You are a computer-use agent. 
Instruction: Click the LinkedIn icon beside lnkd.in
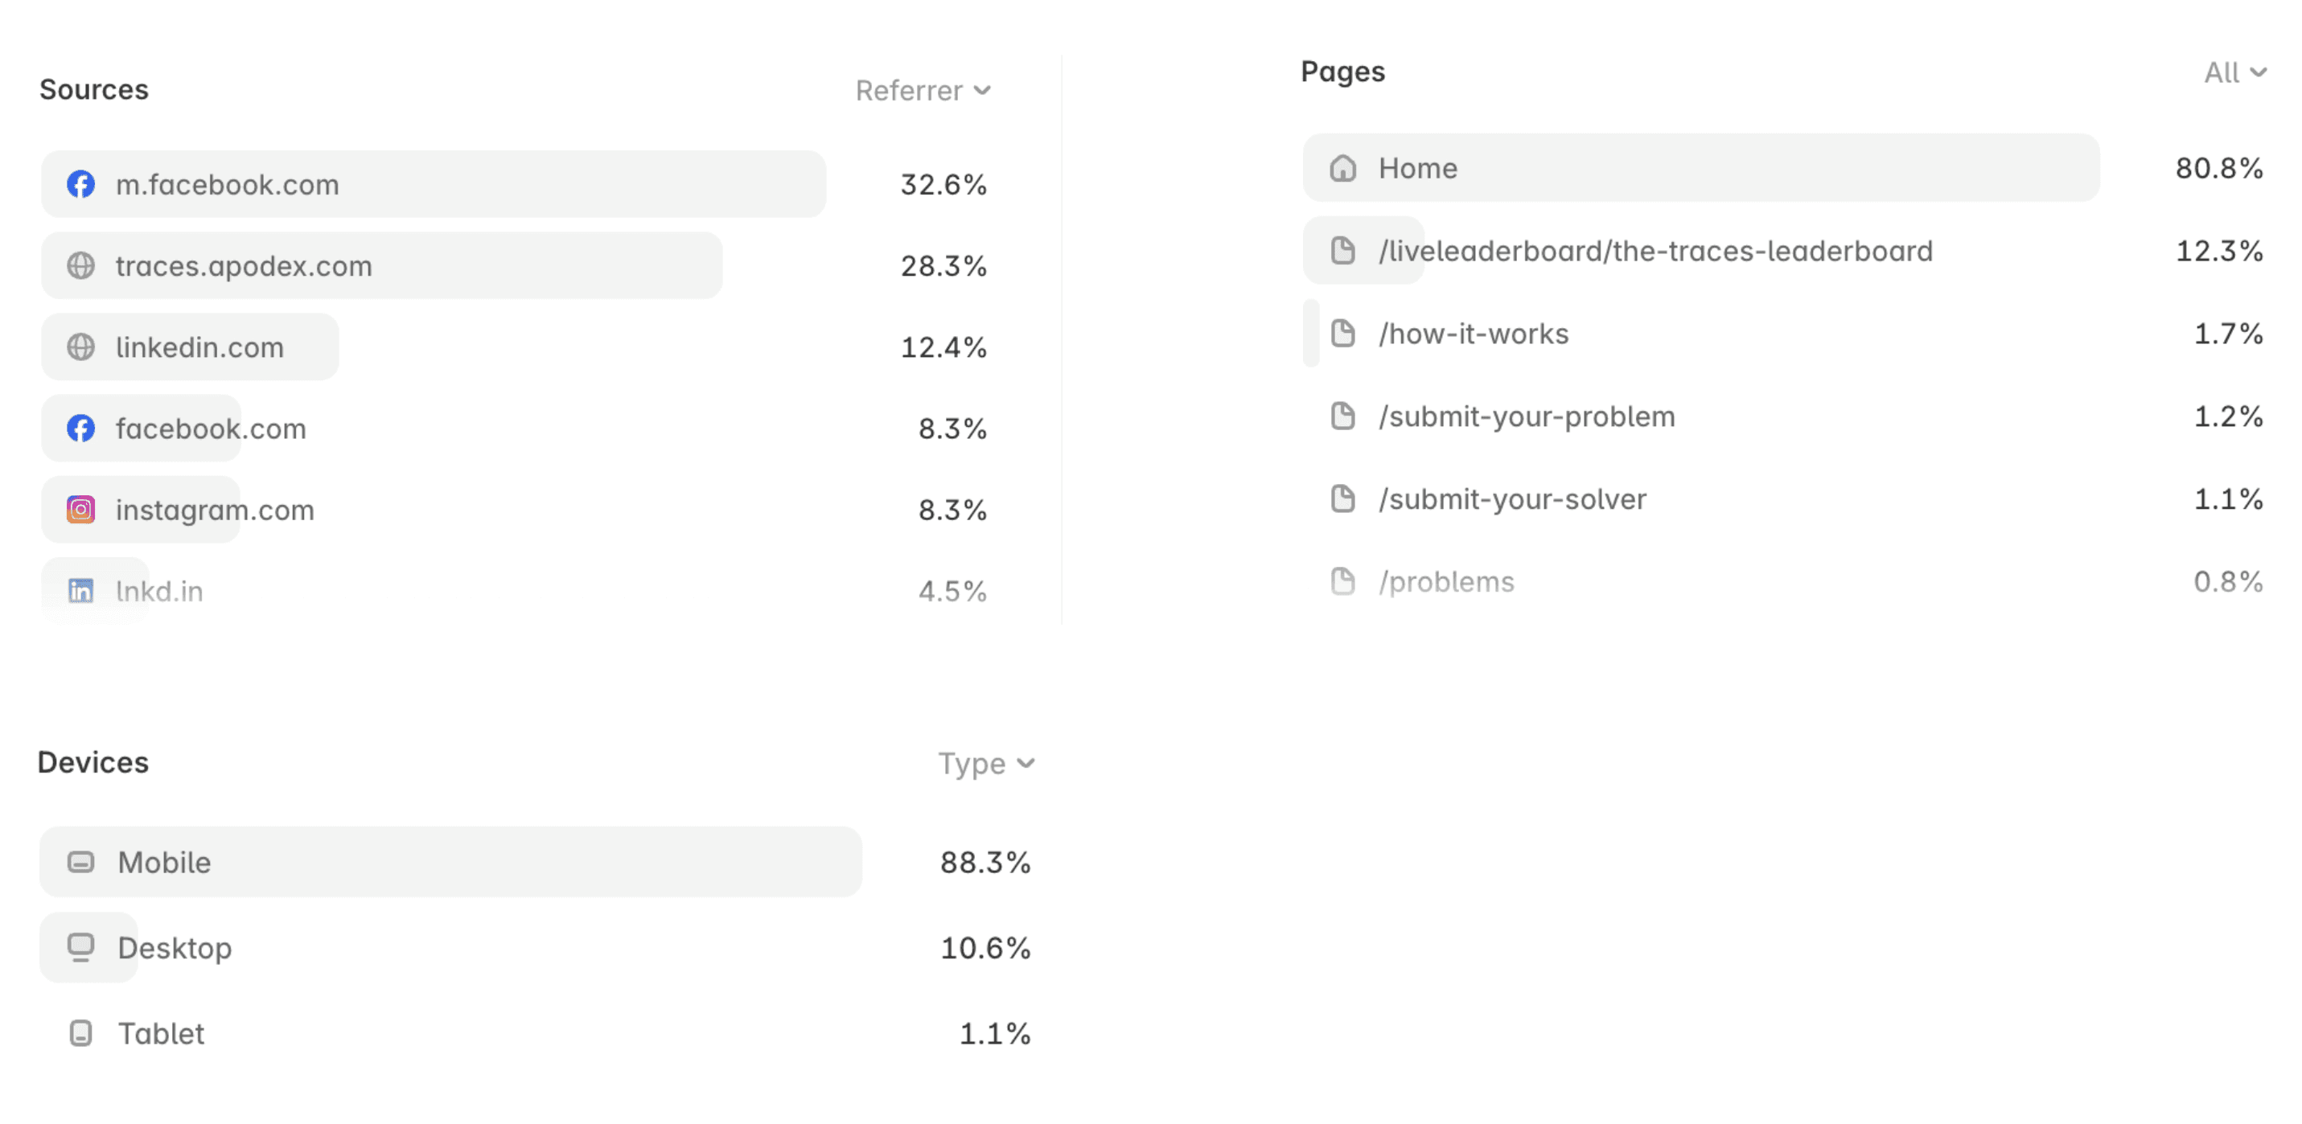point(80,591)
